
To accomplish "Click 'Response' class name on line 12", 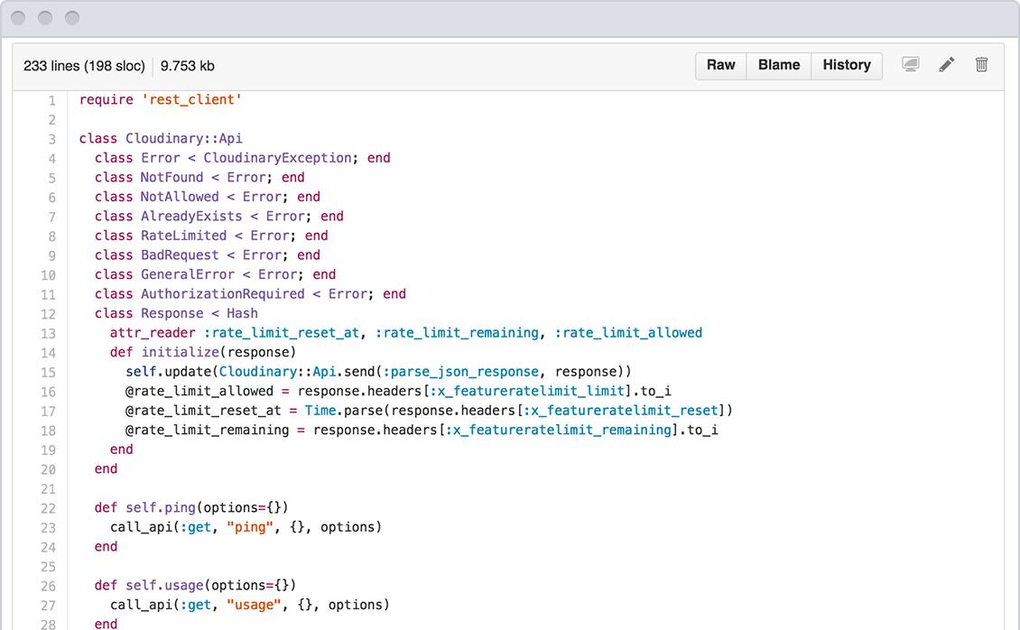I will coord(172,314).
